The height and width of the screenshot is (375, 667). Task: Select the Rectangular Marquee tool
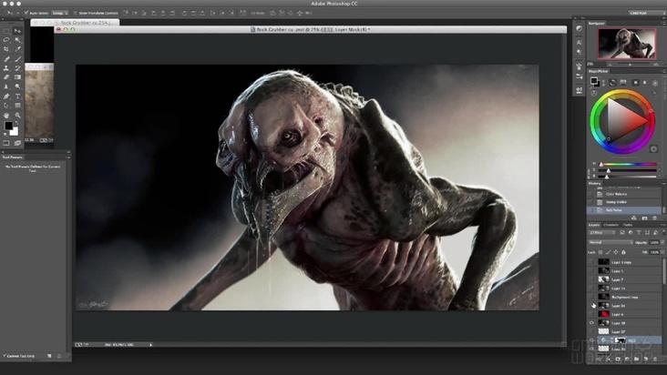[x=6, y=31]
